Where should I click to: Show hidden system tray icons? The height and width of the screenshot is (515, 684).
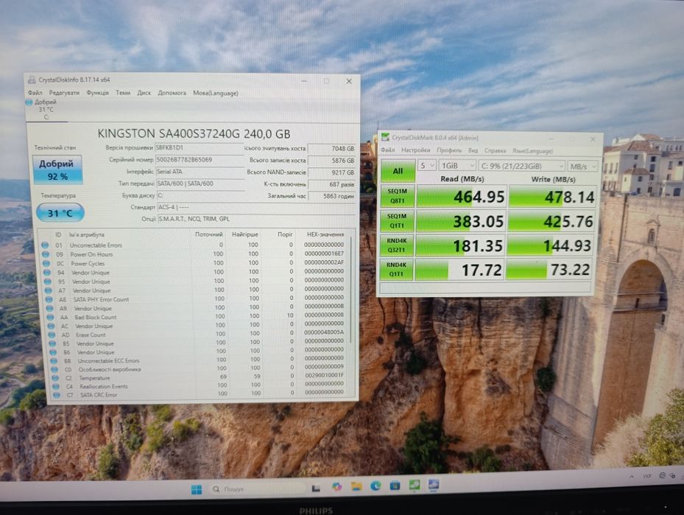631,477
